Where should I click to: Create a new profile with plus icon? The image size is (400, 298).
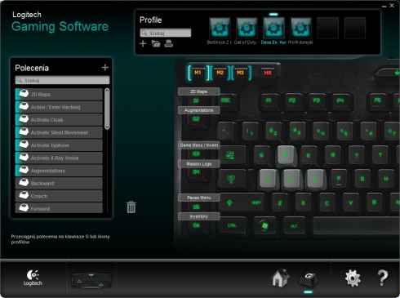(143, 43)
